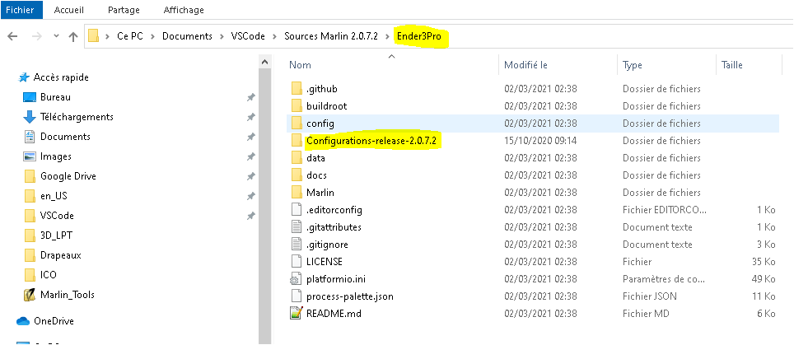
Task: Open Téléchargements quick access folder
Action: click(77, 117)
